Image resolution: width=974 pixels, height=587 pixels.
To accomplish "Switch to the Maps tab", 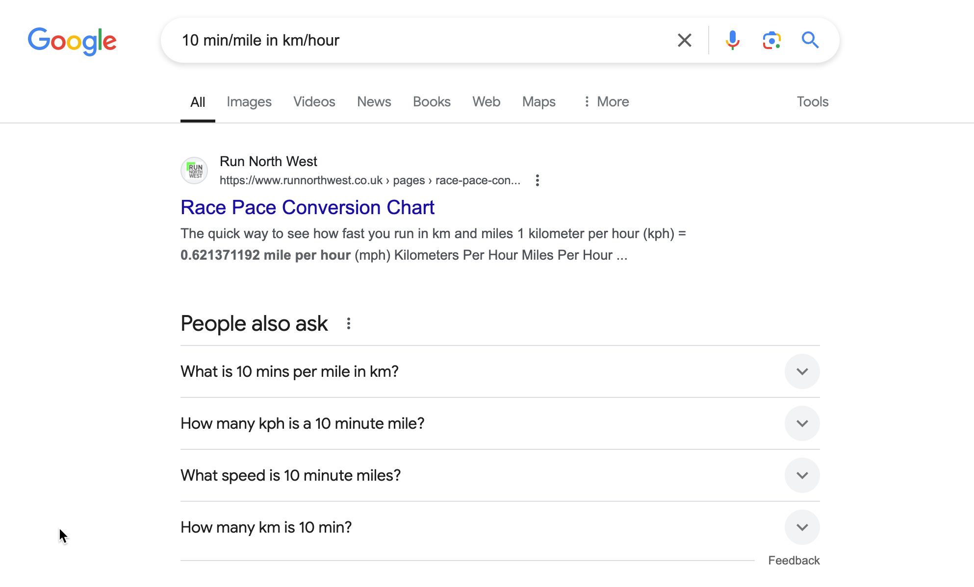I will click(x=539, y=102).
